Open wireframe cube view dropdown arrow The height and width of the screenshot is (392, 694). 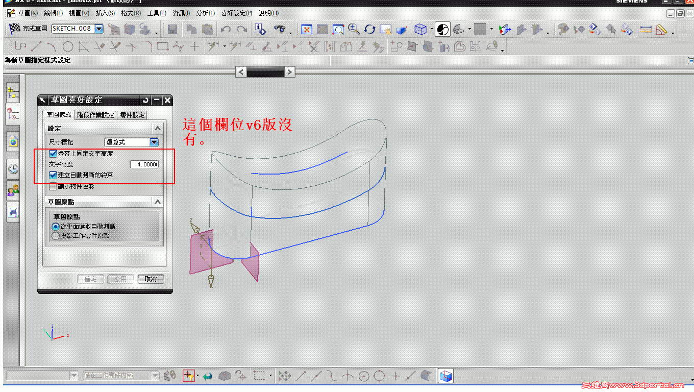tap(431, 29)
